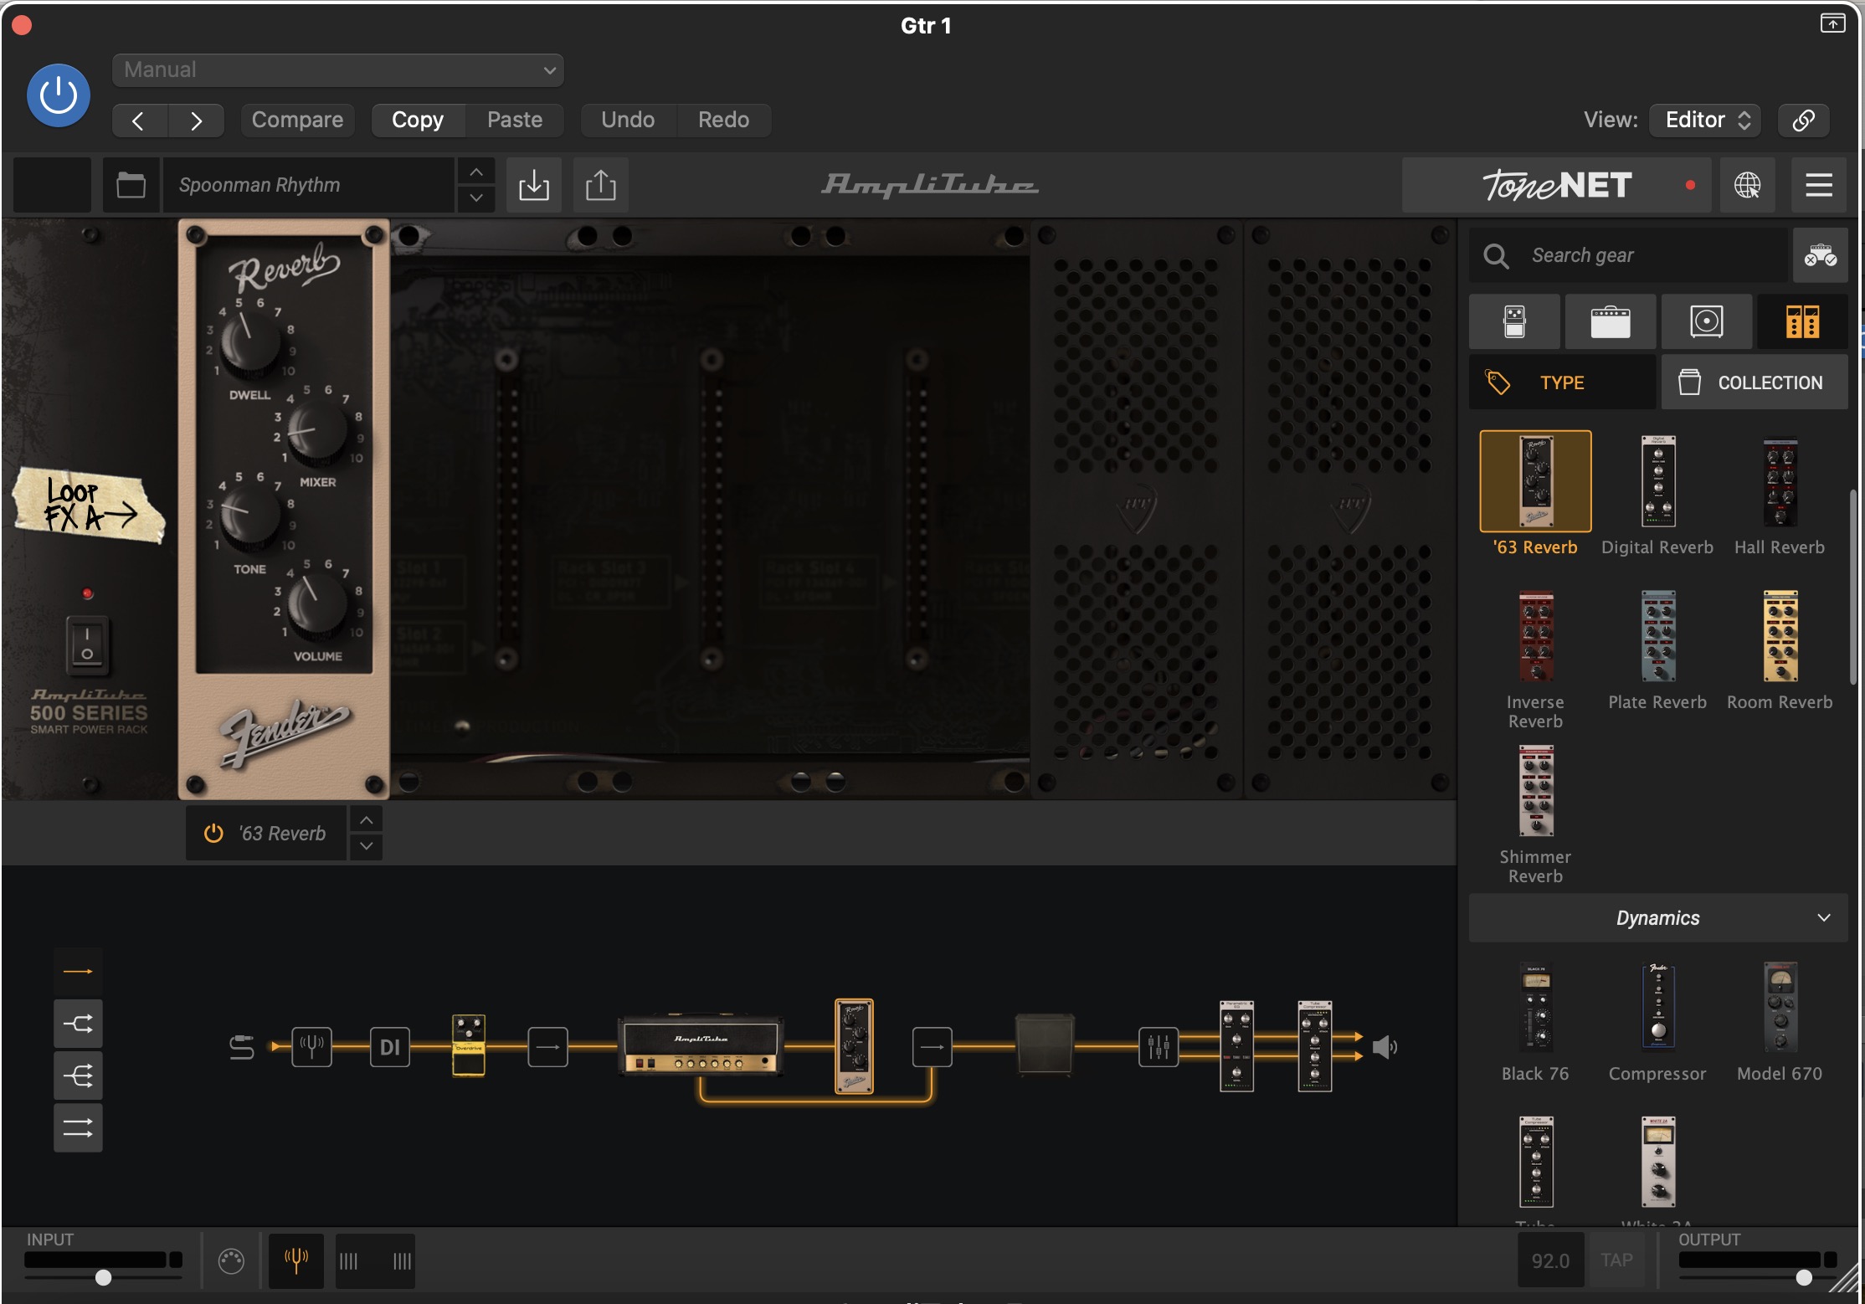Toggle the tuner button in bottom bar

click(x=296, y=1260)
